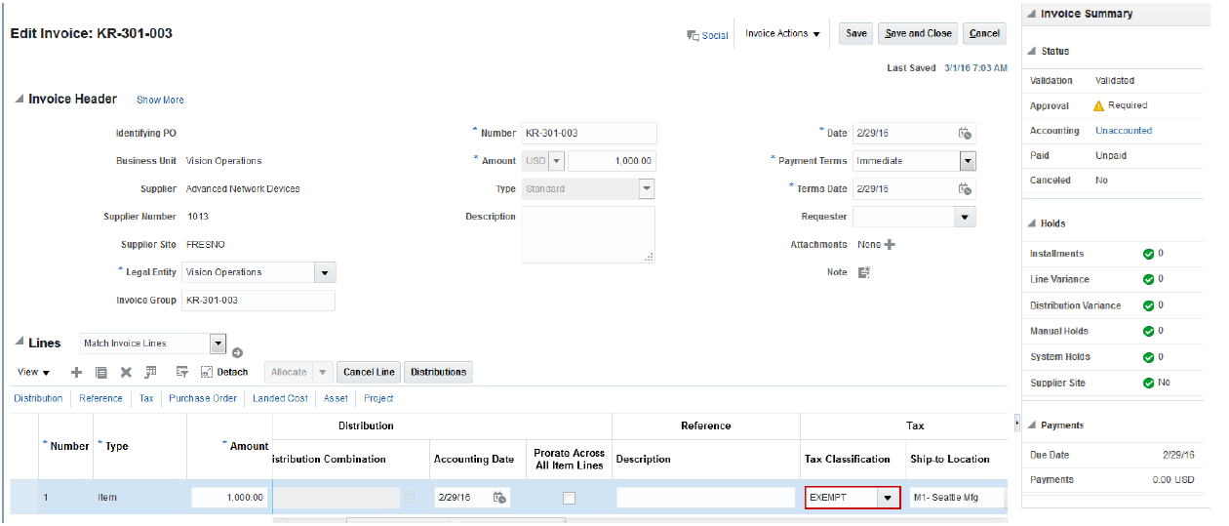
Task: Open the Accounting Date calendar in line 1
Action: click(x=499, y=498)
